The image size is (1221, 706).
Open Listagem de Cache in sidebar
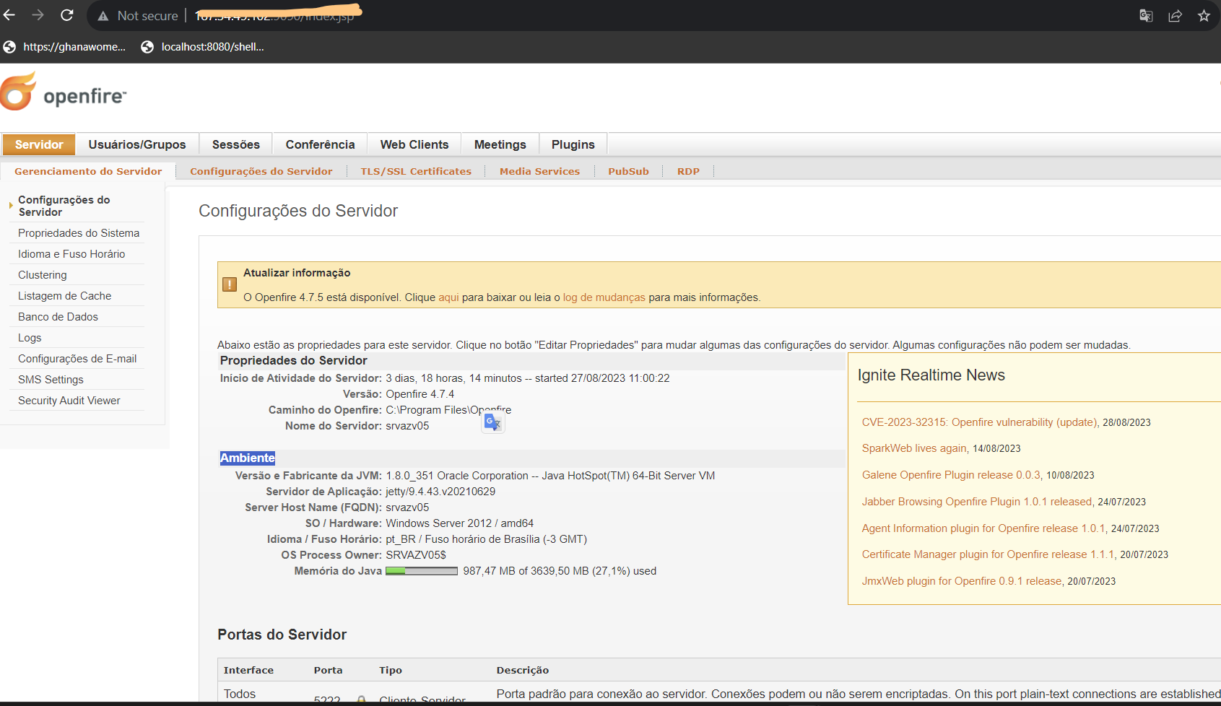(x=65, y=296)
